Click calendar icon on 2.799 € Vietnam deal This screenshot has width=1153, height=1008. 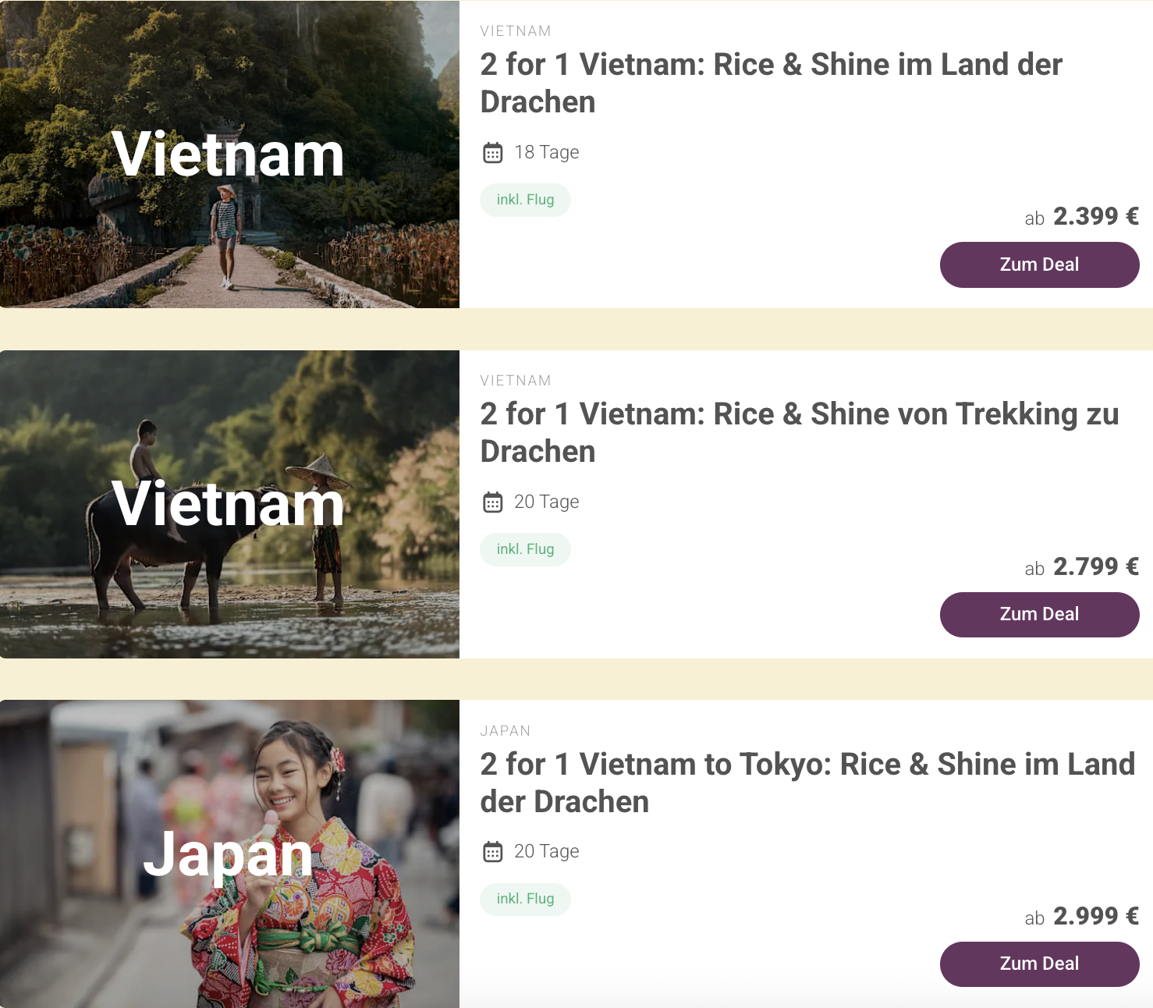click(x=492, y=502)
